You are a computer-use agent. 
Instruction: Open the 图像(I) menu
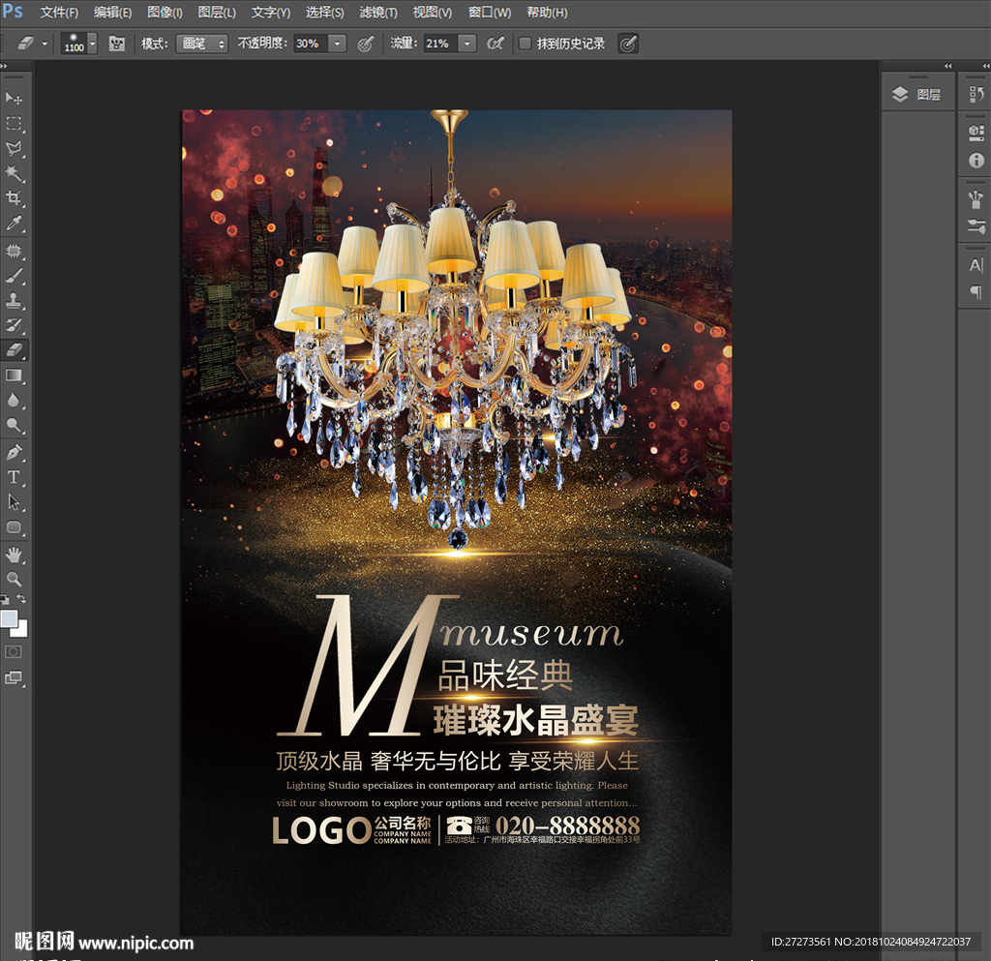(x=165, y=13)
